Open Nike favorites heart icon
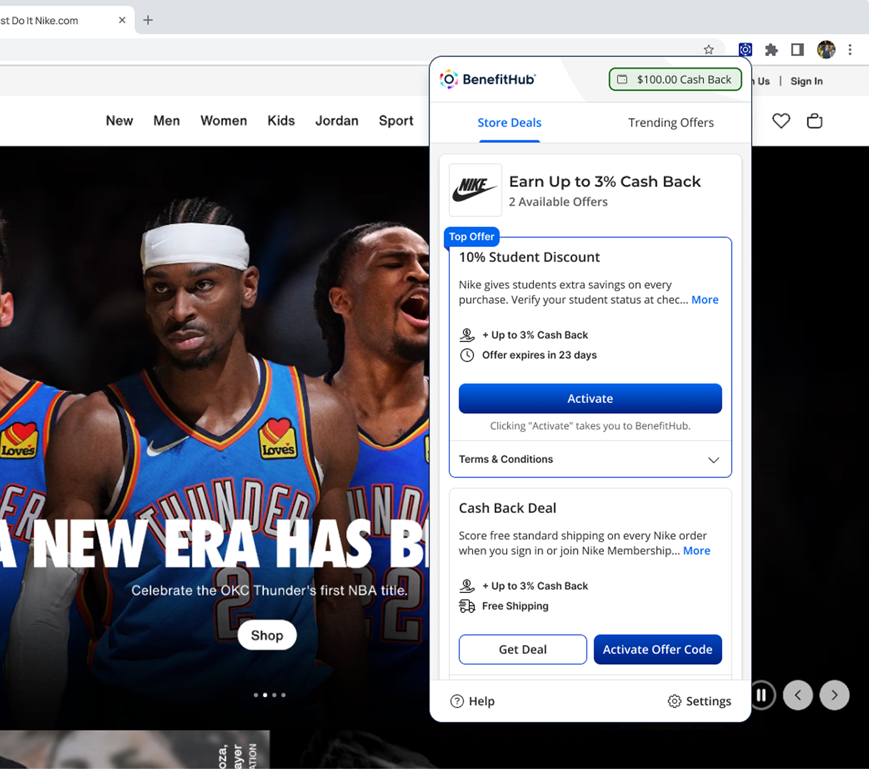This screenshot has width=869, height=769. pos(781,121)
